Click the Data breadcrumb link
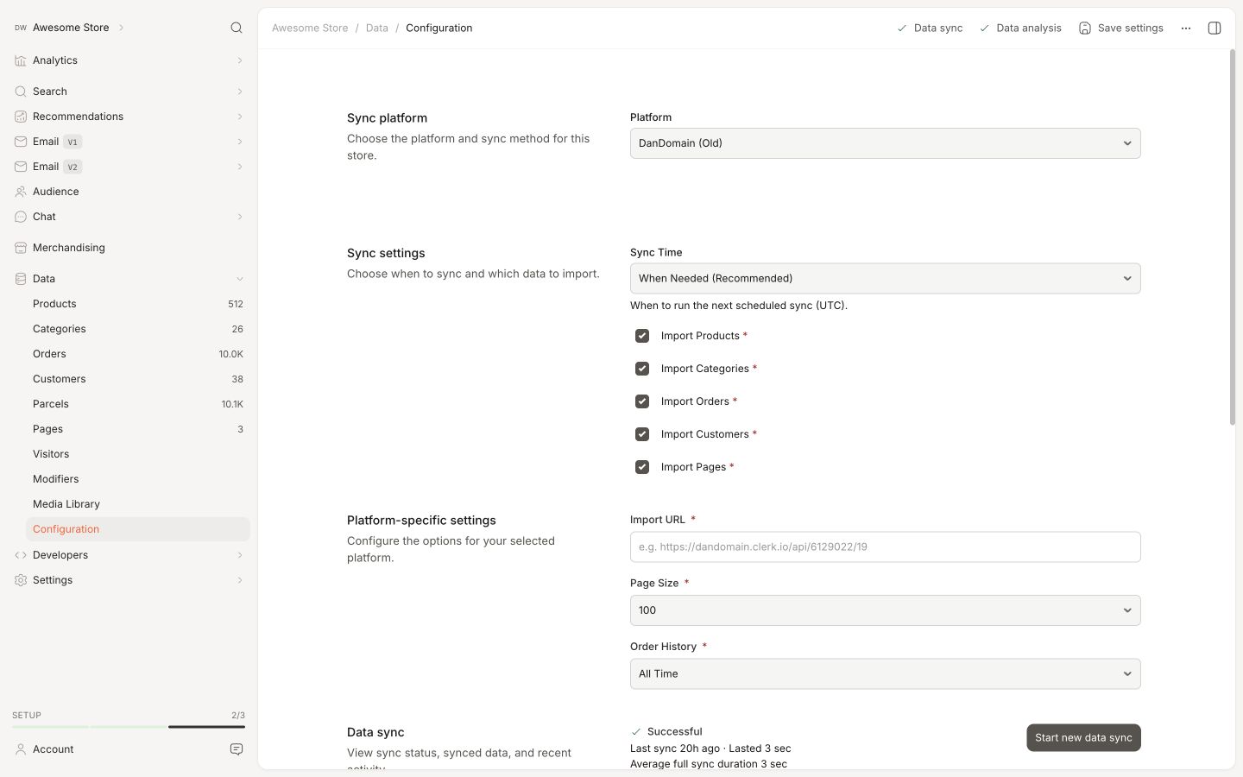Screen dimensions: 1243x777 point(377,28)
